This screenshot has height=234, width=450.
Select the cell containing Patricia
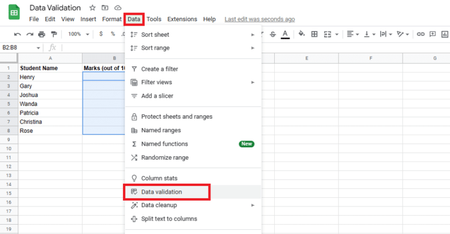tap(50, 112)
